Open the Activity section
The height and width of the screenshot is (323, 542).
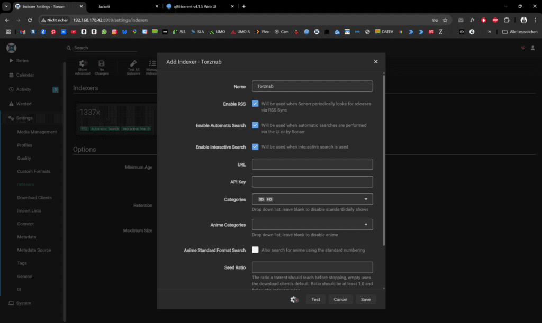pos(23,89)
